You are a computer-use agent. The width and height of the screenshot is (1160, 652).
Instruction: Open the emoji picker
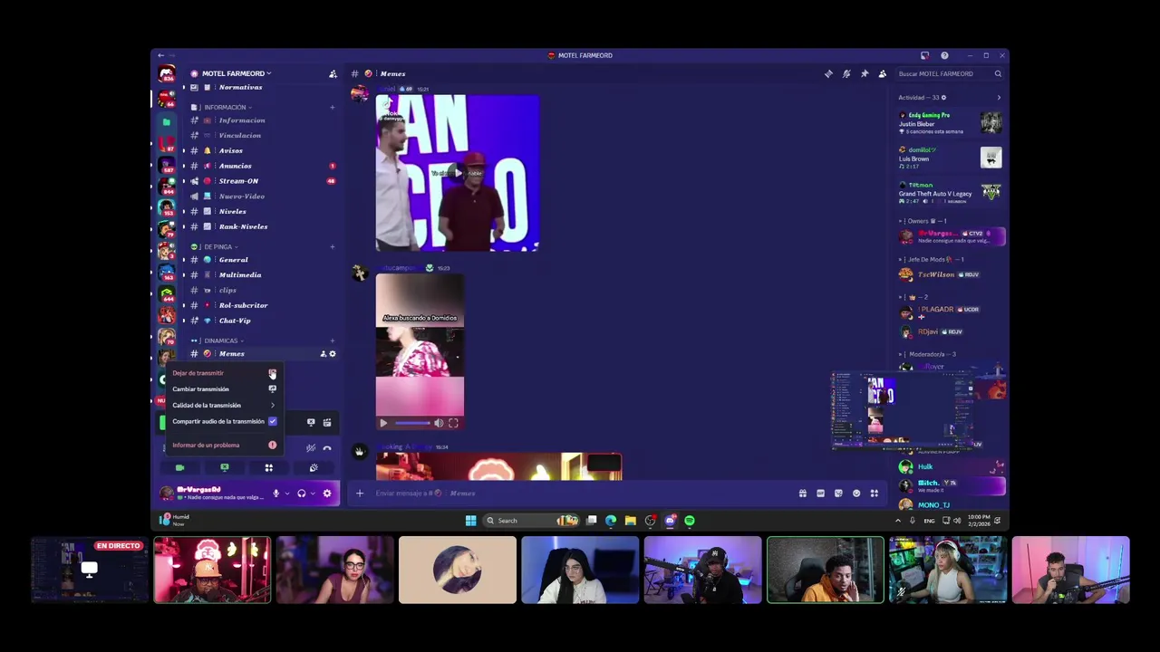pos(856,494)
